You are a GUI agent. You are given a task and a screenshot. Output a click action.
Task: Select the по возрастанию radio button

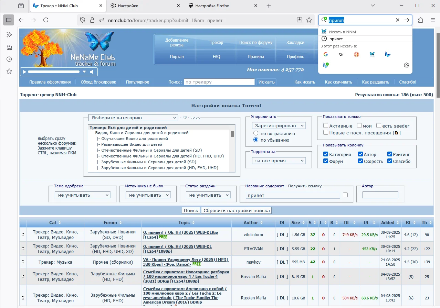[256, 133]
